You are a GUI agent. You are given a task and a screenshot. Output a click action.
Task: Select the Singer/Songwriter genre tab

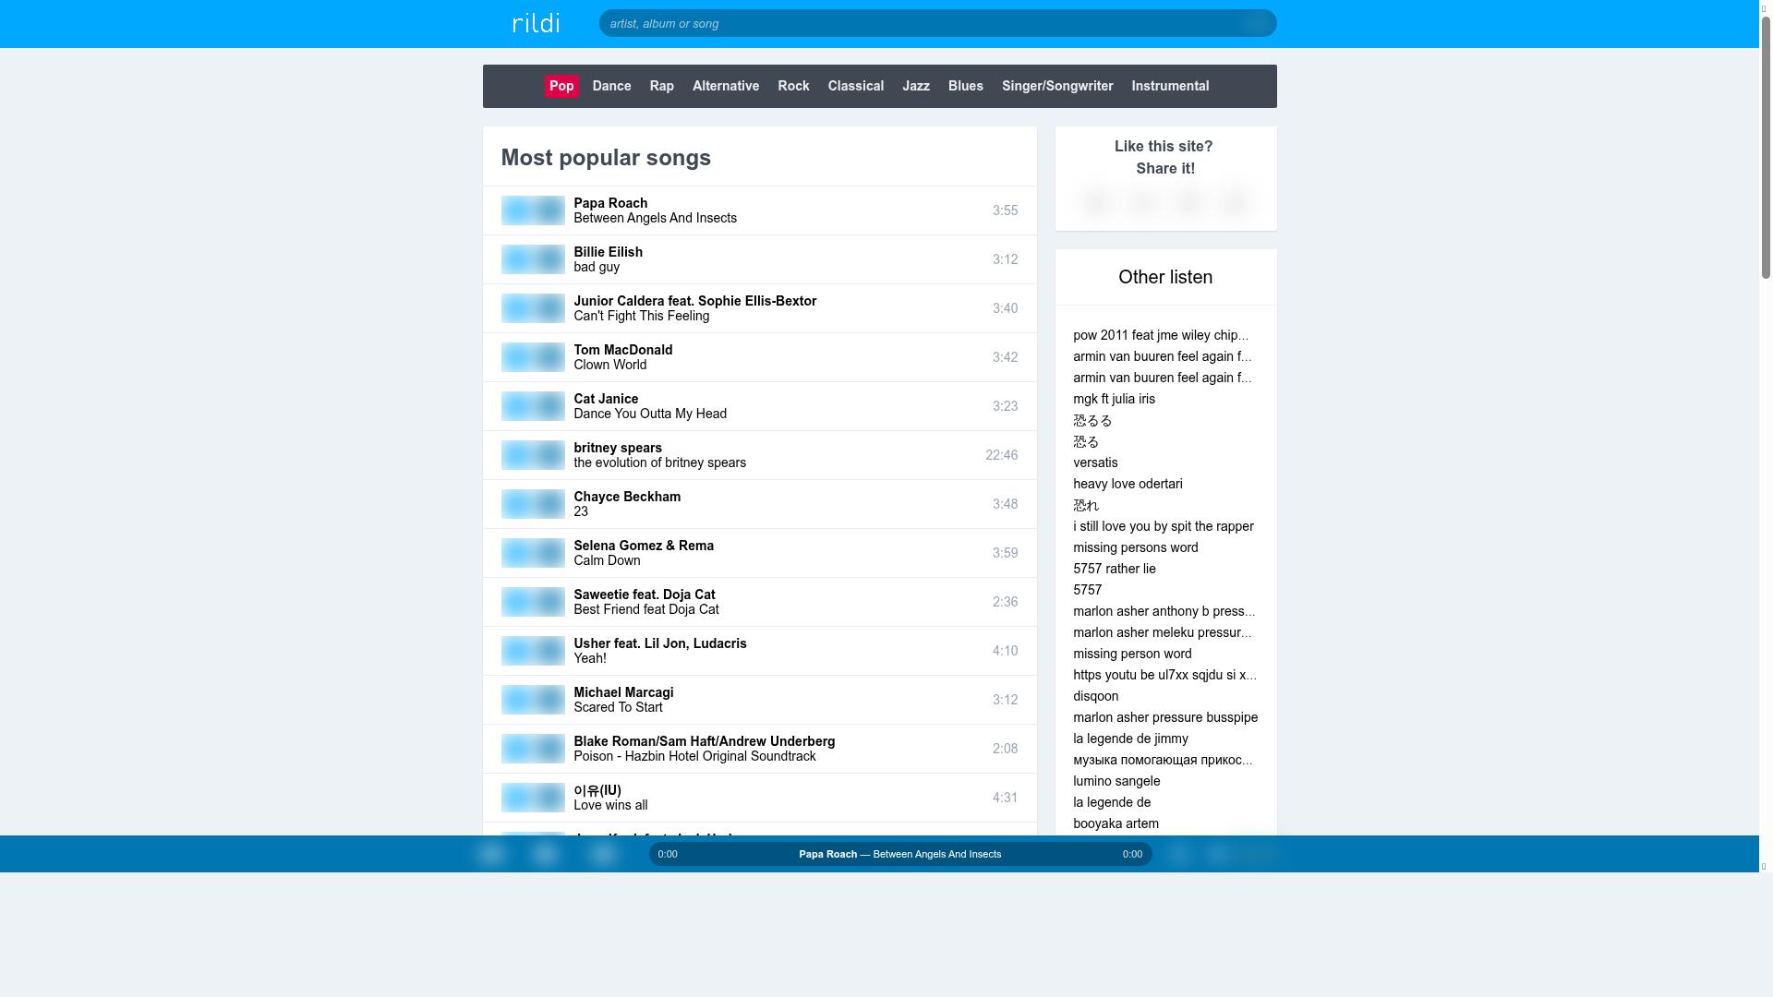(x=1056, y=86)
